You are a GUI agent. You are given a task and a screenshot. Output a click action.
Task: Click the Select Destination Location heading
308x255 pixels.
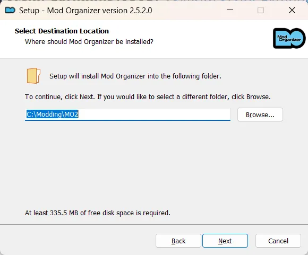point(62,31)
